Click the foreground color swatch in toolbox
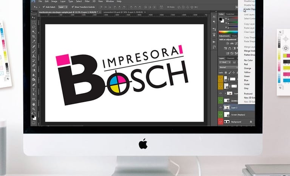290x176 pixels. tap(32, 116)
